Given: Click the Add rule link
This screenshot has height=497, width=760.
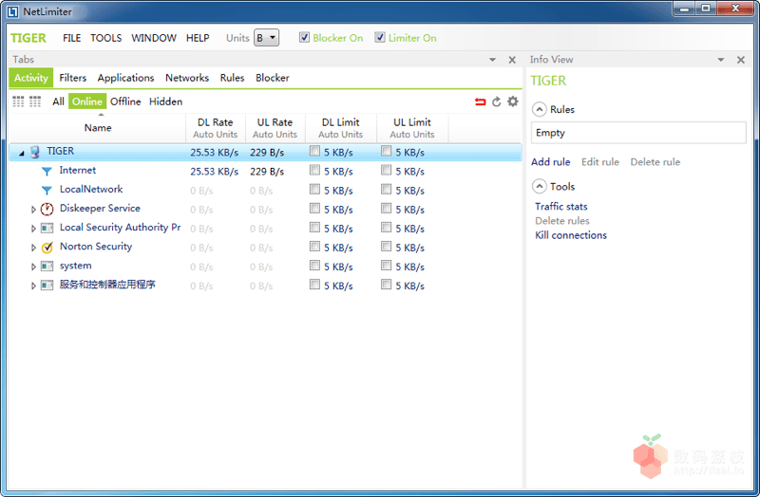Looking at the screenshot, I should tap(551, 162).
